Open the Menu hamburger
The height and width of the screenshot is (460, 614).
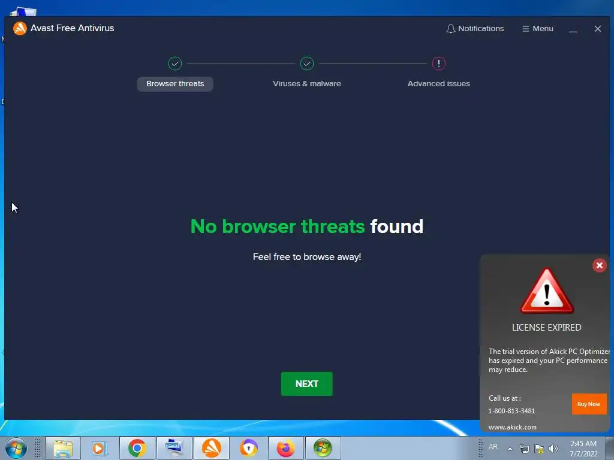538,29
